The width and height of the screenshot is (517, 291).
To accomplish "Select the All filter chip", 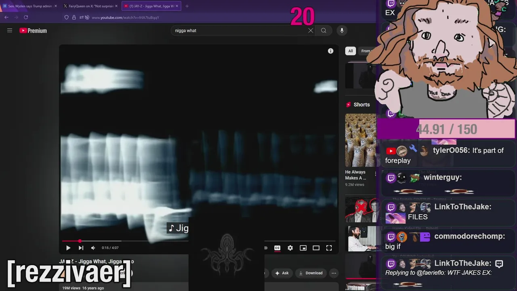I will [351, 51].
